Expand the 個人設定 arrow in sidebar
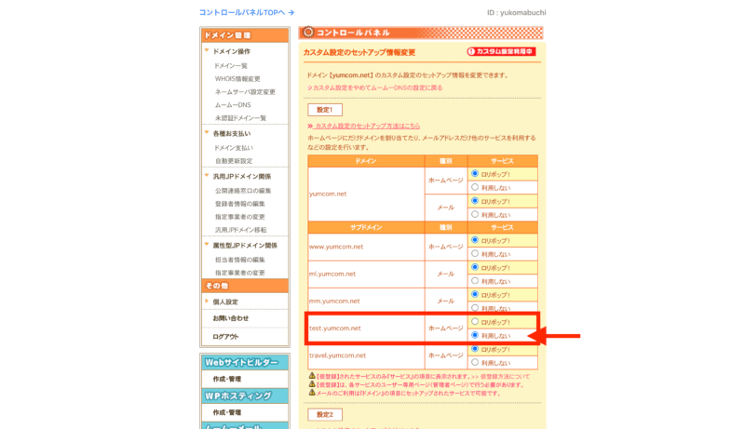 (207, 301)
